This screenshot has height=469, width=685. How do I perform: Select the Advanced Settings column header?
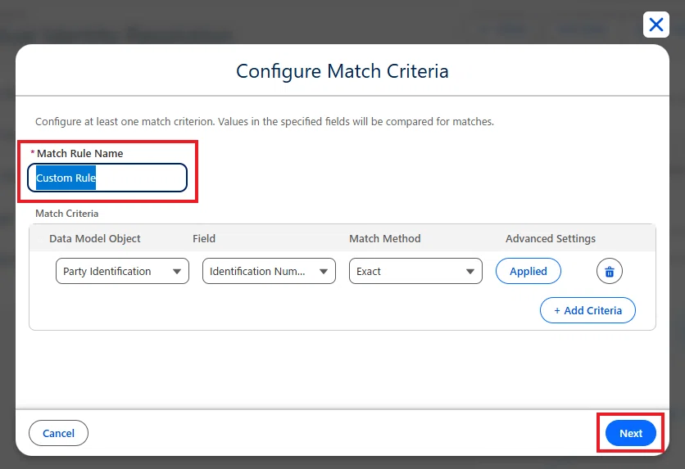click(x=551, y=239)
